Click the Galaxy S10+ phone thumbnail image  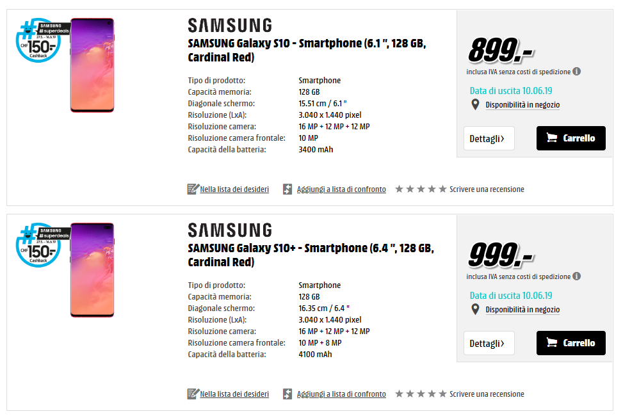coord(92,270)
